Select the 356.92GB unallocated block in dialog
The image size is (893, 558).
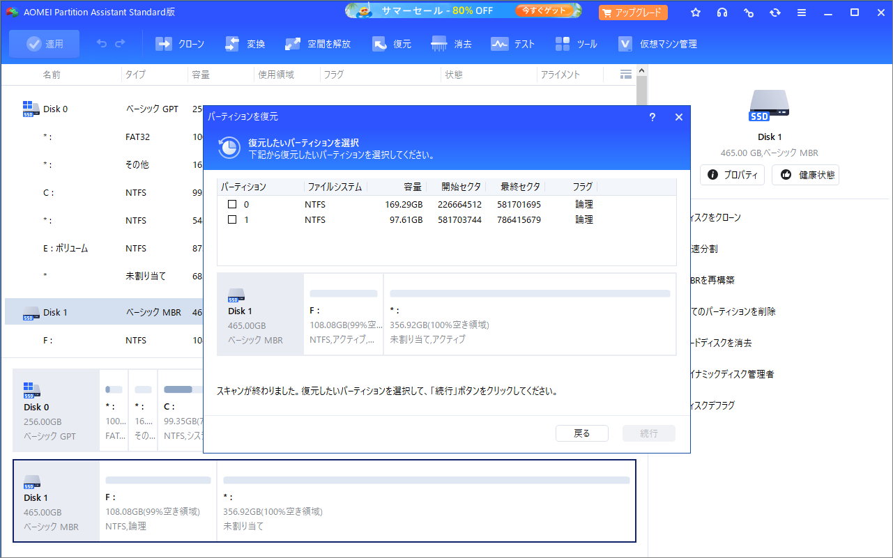(530, 314)
